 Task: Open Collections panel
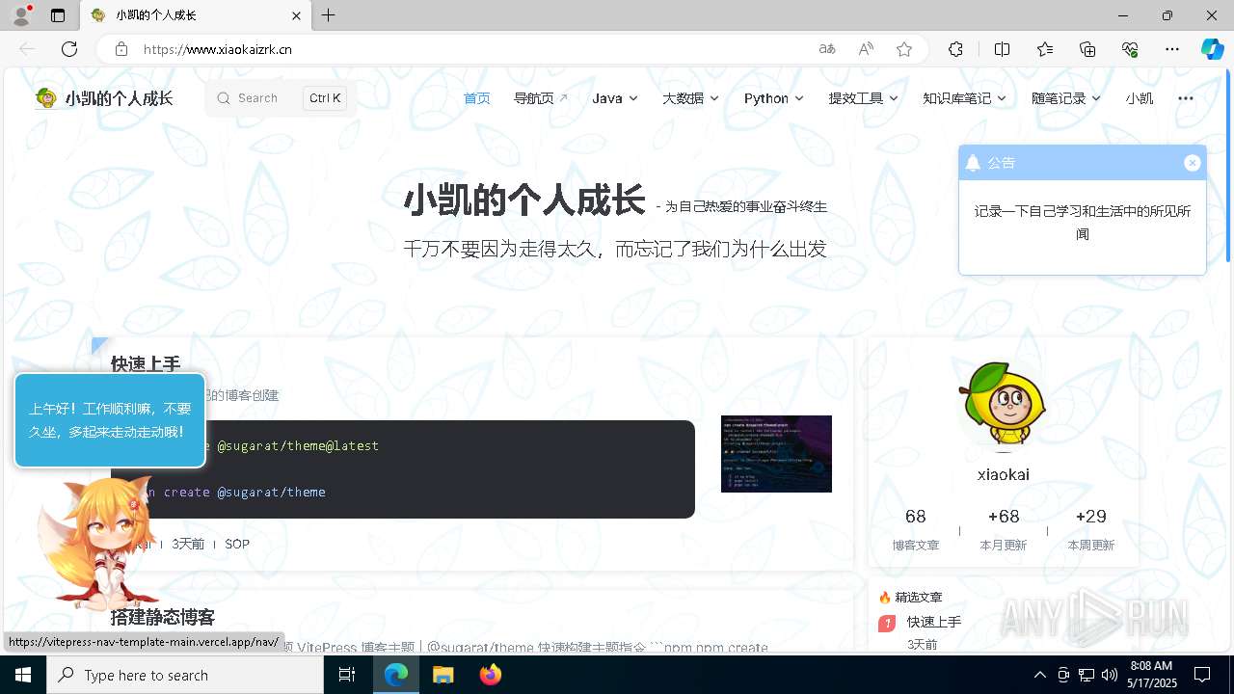click(1087, 49)
